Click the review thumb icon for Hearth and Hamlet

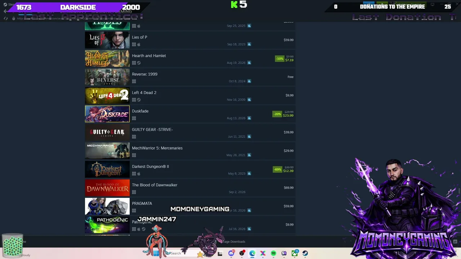[249, 63]
